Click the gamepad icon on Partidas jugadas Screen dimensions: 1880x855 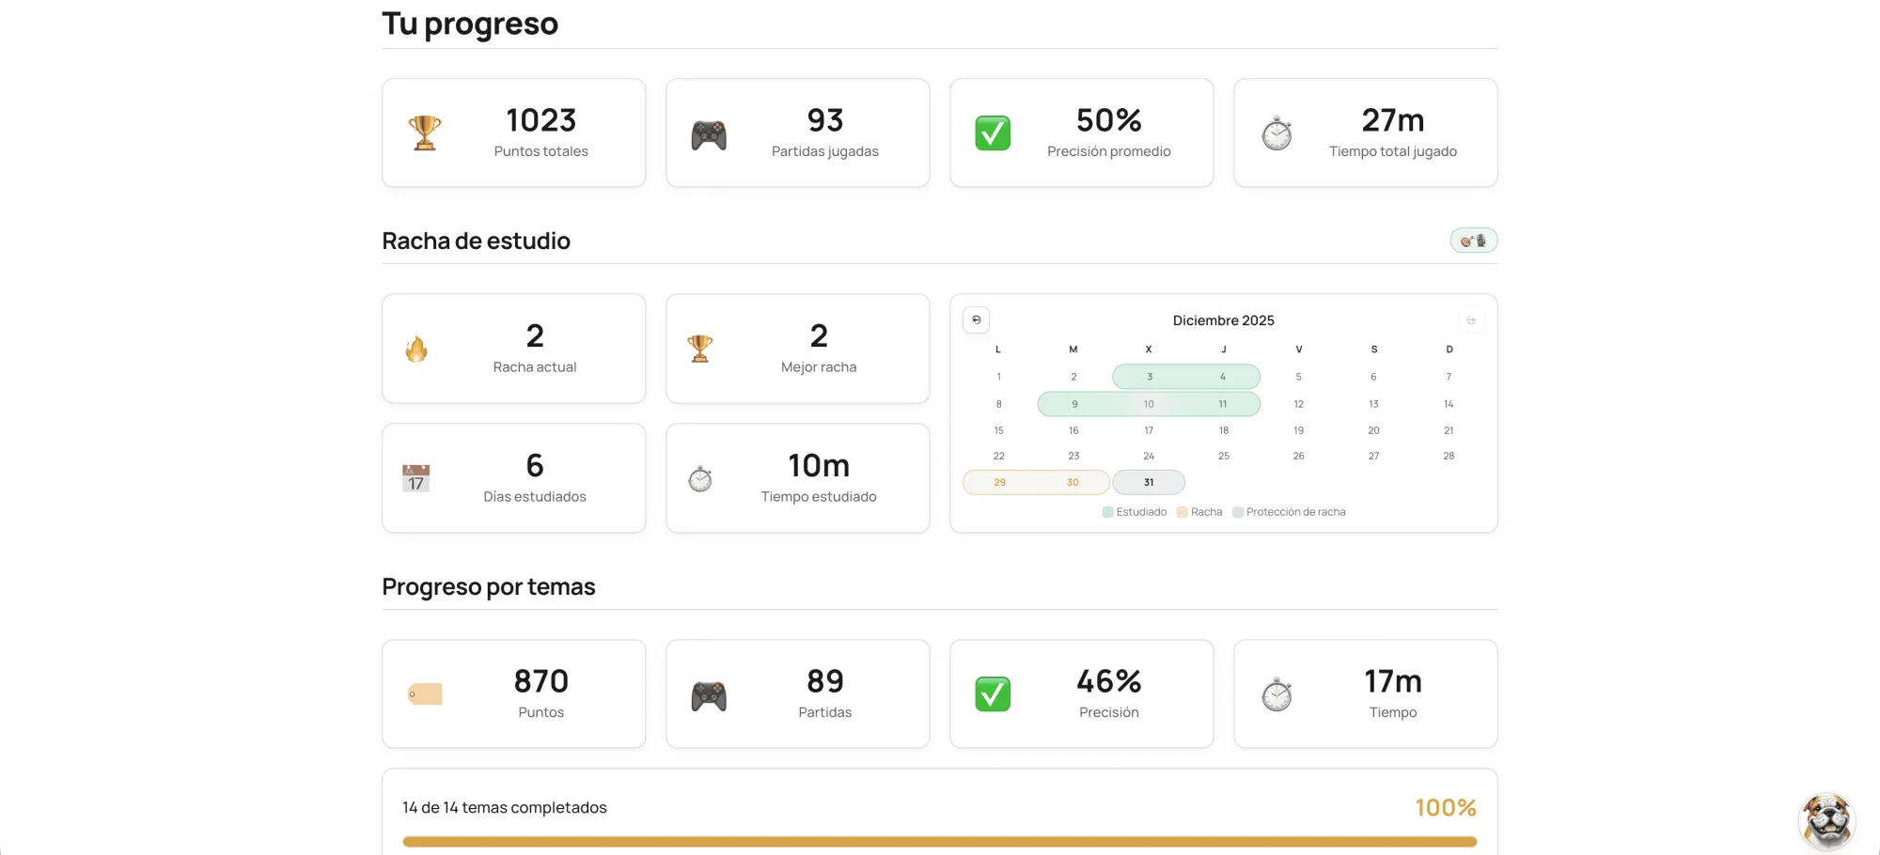click(709, 135)
